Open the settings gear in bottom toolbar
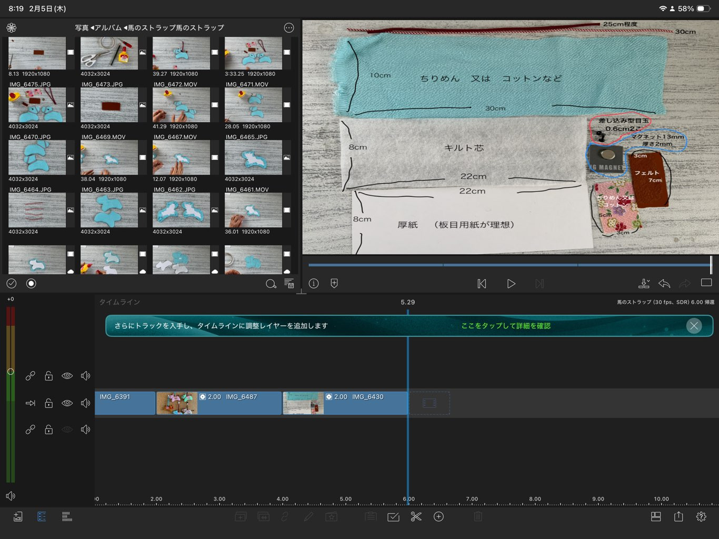This screenshot has height=539, width=719. coord(701,517)
